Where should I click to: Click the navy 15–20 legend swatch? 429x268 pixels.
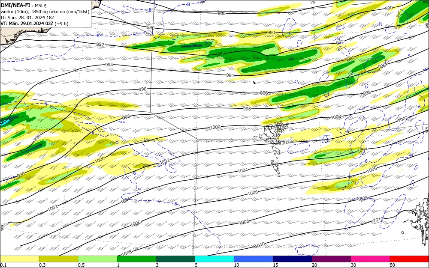click(293, 259)
